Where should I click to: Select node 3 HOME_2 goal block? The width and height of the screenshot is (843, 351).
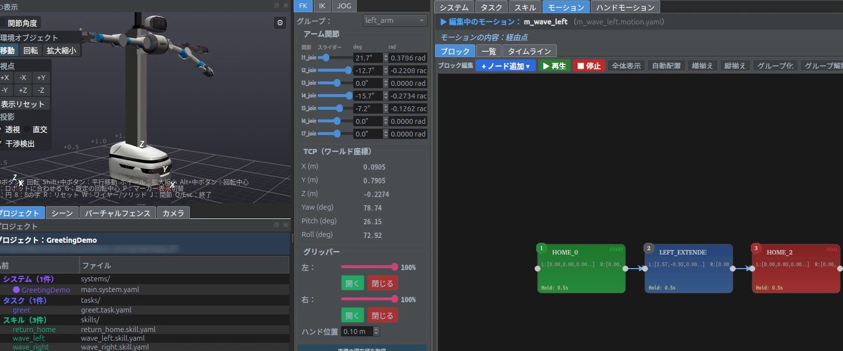click(796, 269)
